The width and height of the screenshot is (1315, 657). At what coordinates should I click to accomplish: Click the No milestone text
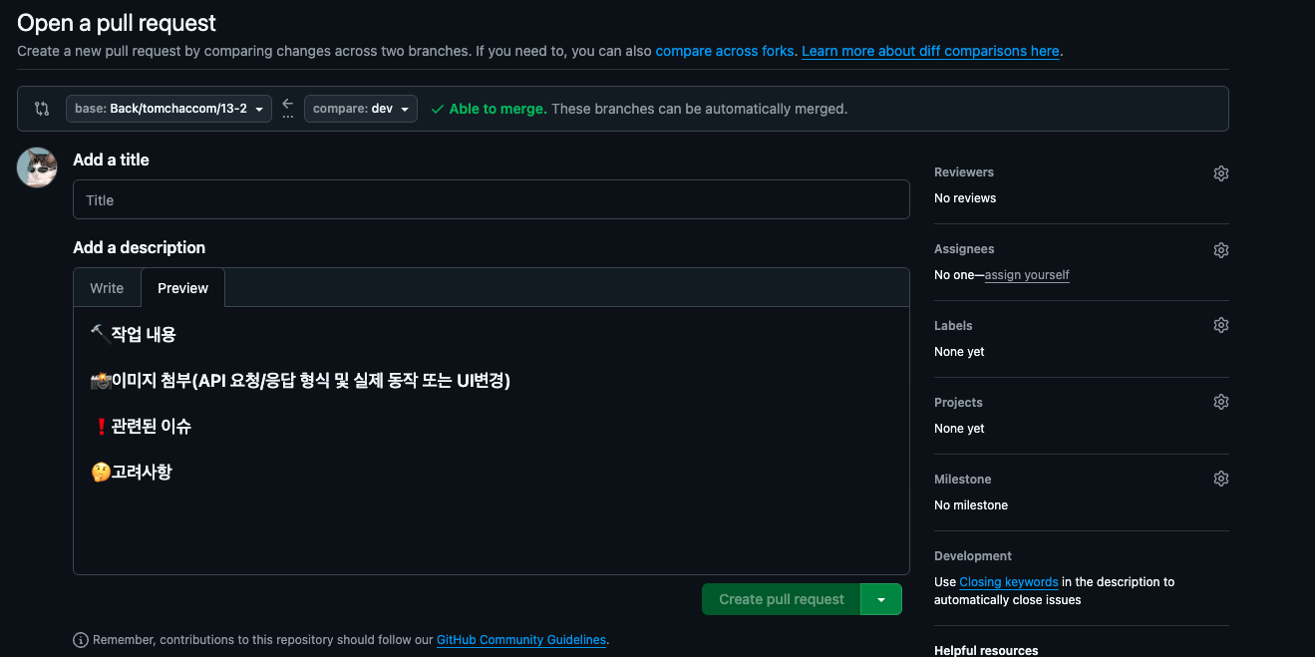pos(971,505)
